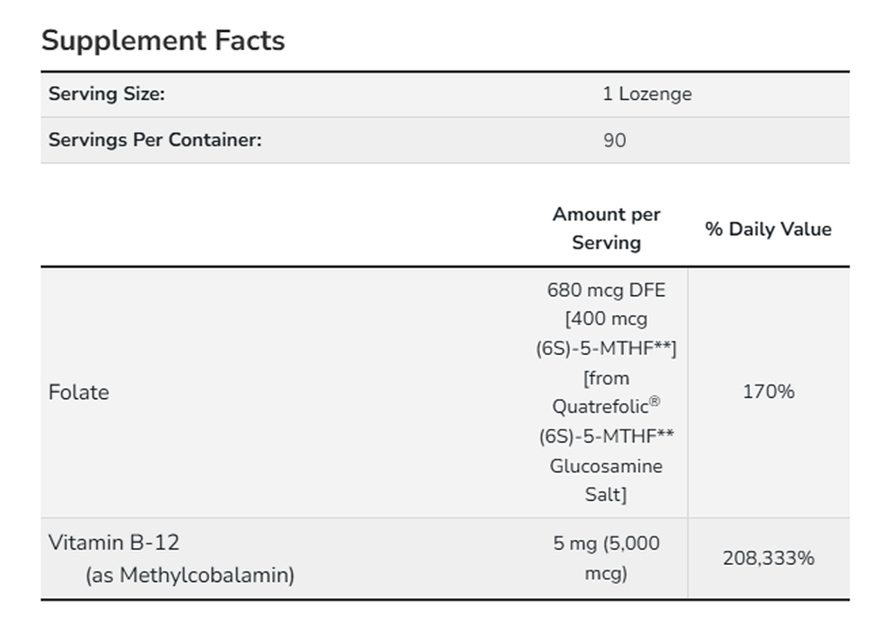
Task: Click the % Daily Value column header
Action: click(768, 229)
